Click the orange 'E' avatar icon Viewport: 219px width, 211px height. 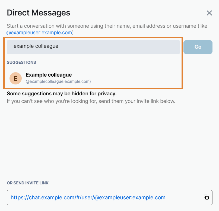pos(15,78)
